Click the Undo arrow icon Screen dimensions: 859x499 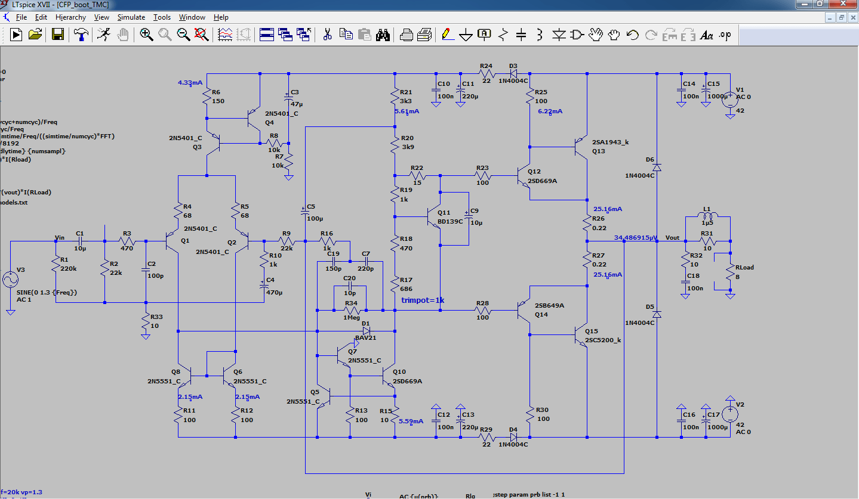tap(632, 35)
